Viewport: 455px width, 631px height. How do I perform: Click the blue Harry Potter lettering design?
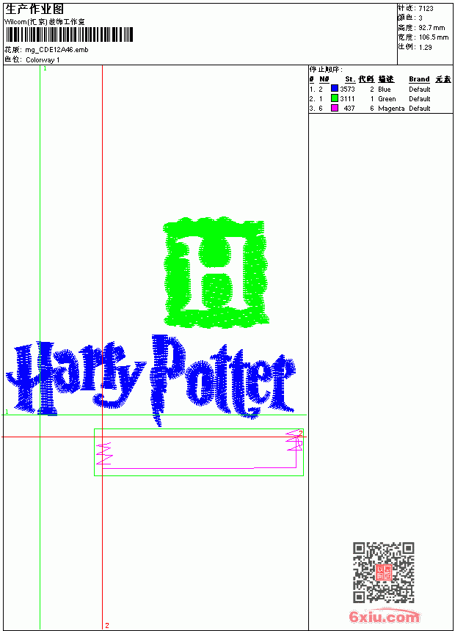[x=150, y=379]
